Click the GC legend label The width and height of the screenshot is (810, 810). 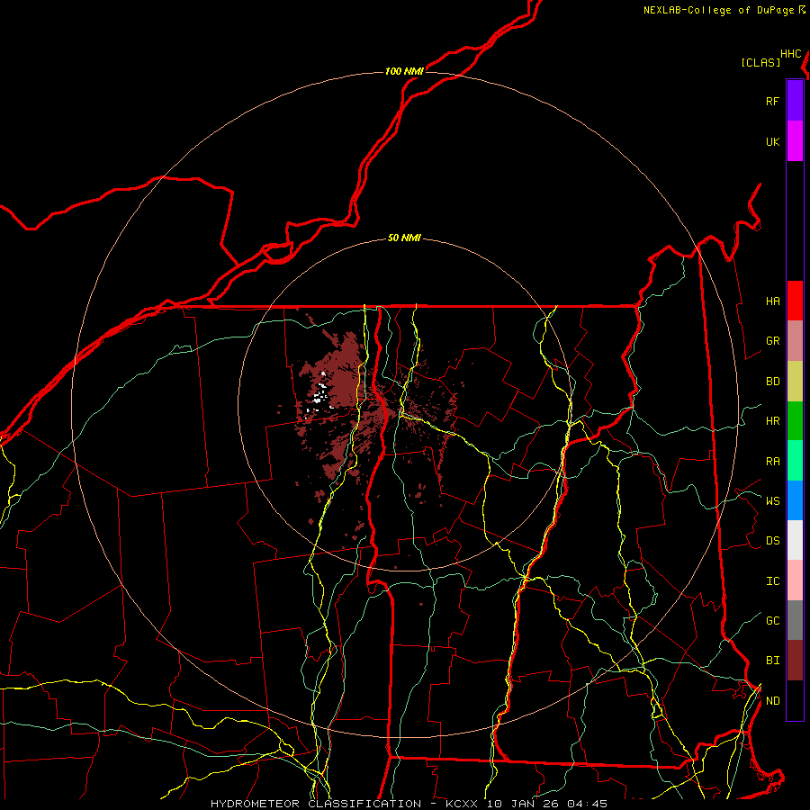tap(772, 621)
